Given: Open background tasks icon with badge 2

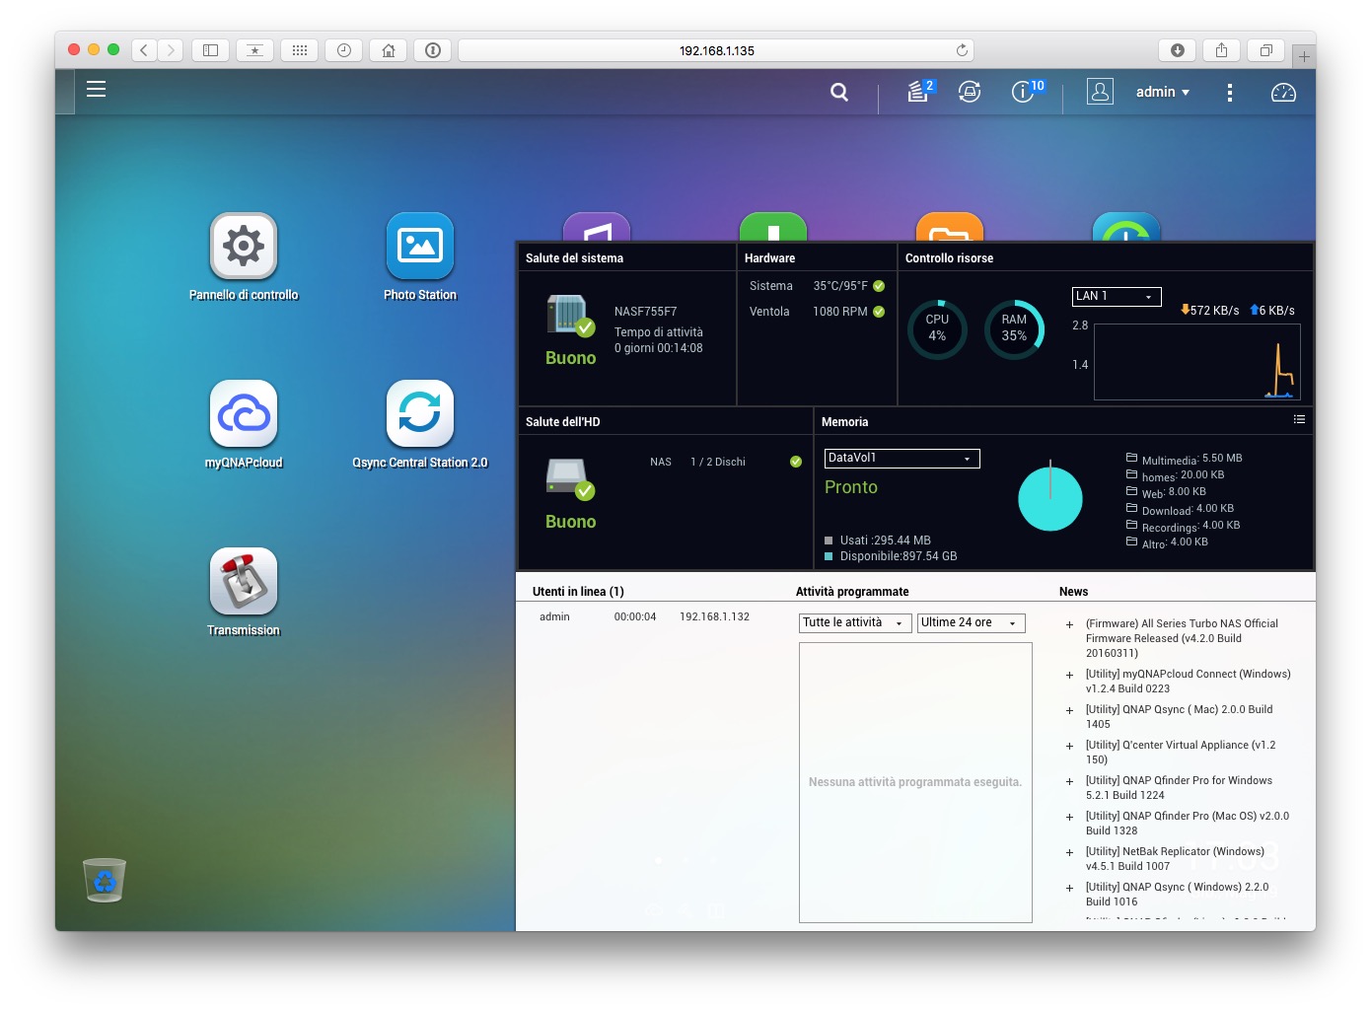Looking at the screenshot, I should point(919,91).
